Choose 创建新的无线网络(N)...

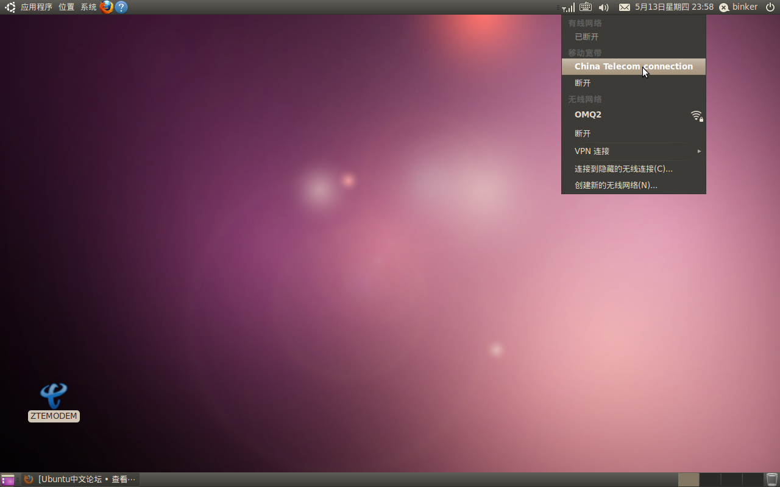634,185
